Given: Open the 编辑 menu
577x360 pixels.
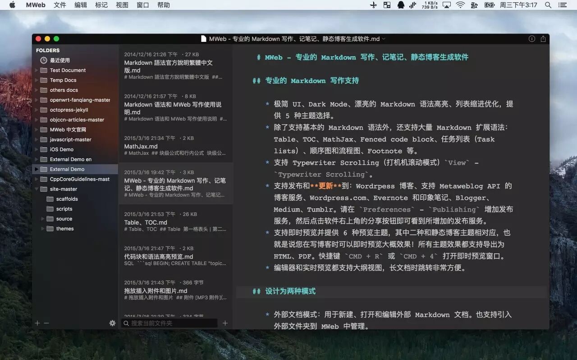Looking at the screenshot, I should tap(81, 5).
